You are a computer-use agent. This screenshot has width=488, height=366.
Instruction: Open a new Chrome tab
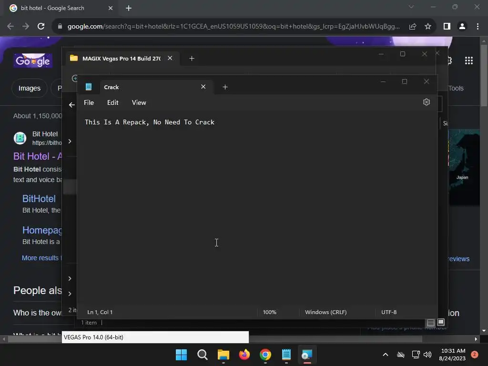pos(129,8)
